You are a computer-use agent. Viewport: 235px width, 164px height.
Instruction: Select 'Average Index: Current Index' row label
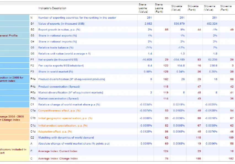(58, 151)
